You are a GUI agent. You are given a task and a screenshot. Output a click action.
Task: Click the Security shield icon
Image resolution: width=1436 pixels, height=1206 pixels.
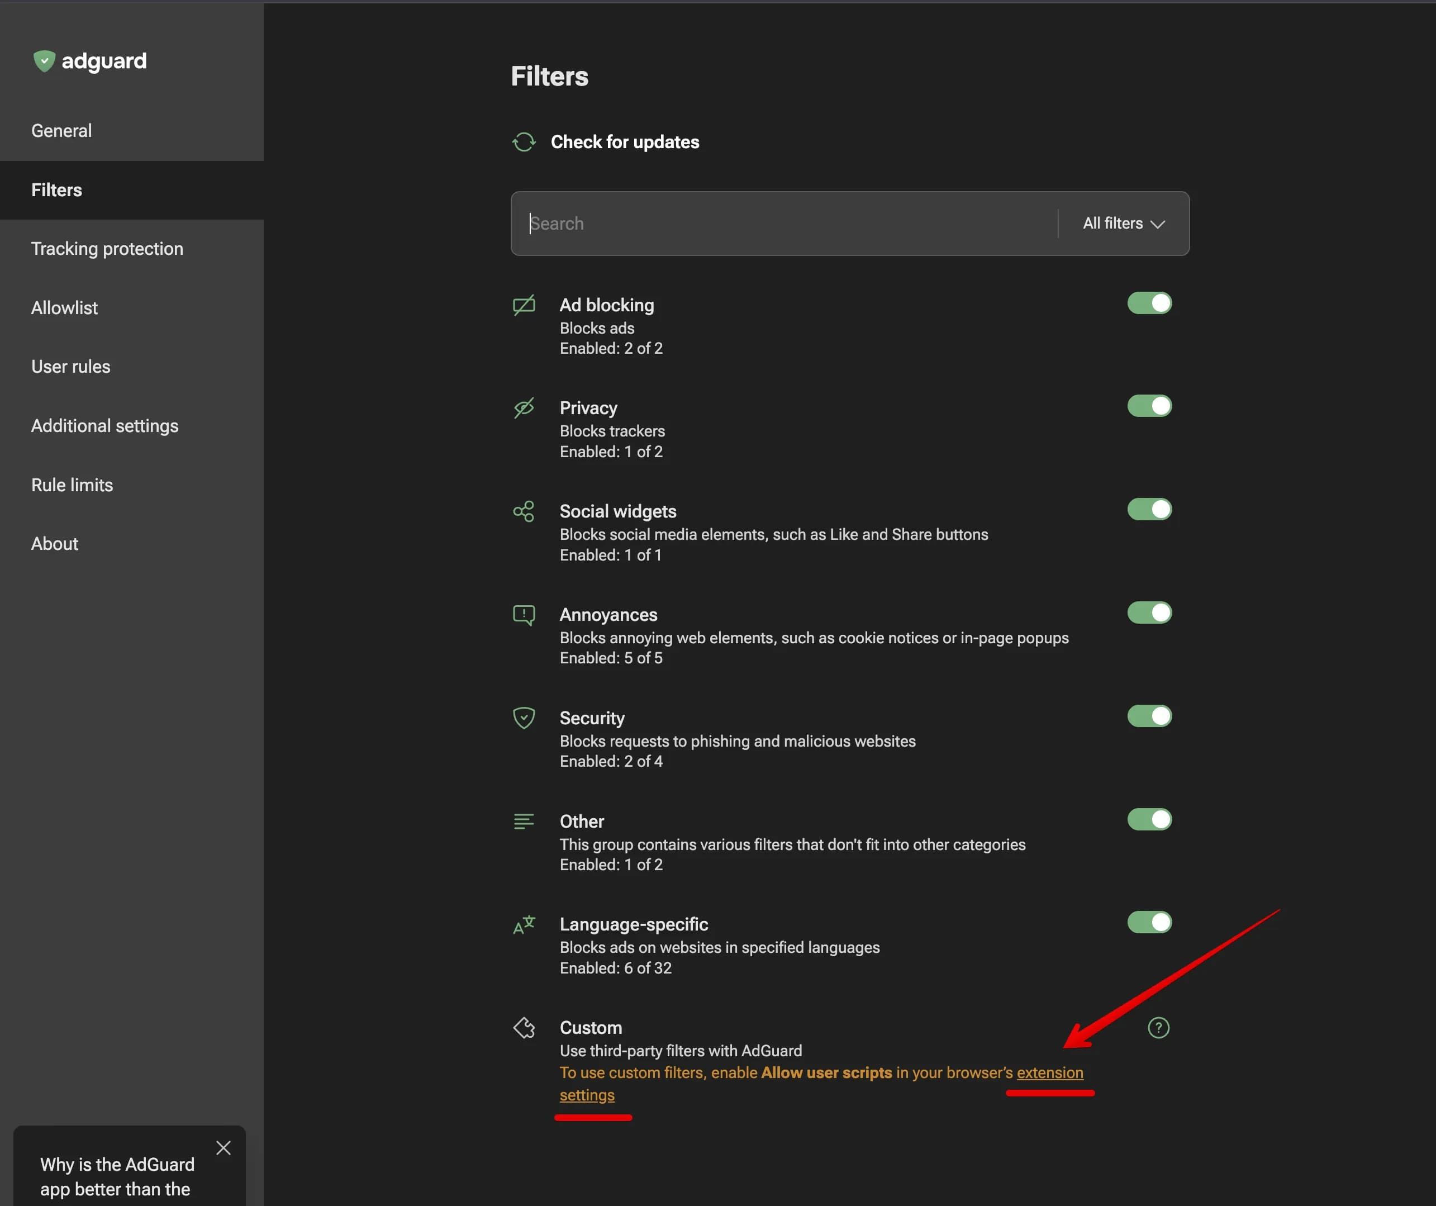tap(524, 718)
